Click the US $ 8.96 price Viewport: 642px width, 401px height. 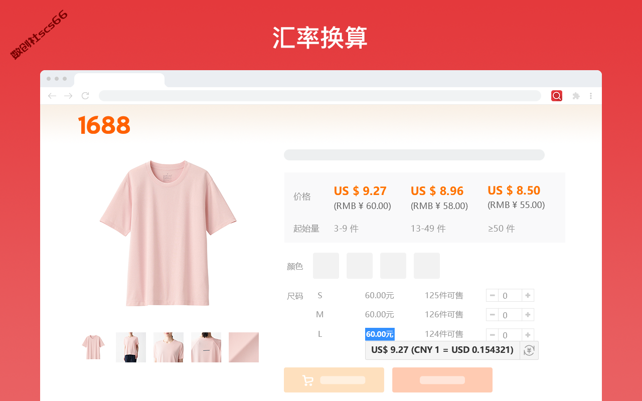tap(437, 191)
